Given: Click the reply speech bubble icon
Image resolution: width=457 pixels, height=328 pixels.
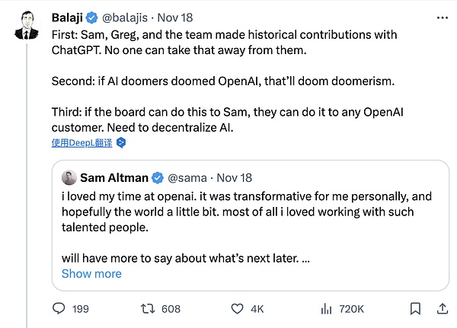Looking at the screenshot, I should tap(59, 308).
